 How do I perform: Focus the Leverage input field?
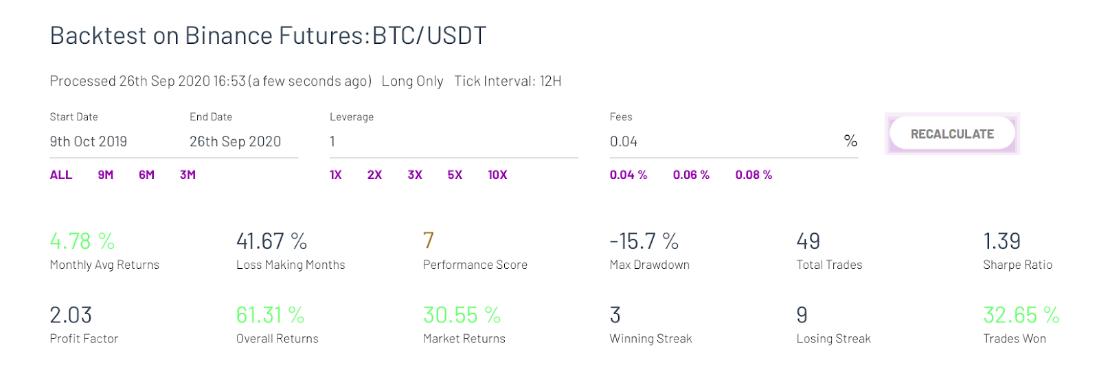point(453,142)
